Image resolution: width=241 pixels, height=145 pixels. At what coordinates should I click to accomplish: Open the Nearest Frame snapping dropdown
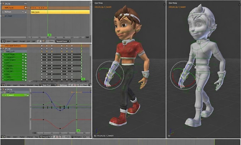[63, 41]
